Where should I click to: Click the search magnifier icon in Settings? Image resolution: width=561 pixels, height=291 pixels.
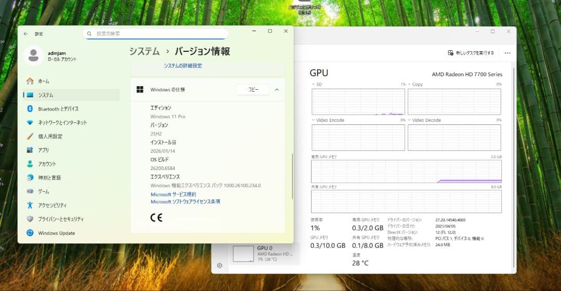pos(89,34)
